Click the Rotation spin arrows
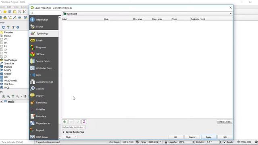Image resolution: width=258 pixels, height=145 pixels. (x=221, y=142)
